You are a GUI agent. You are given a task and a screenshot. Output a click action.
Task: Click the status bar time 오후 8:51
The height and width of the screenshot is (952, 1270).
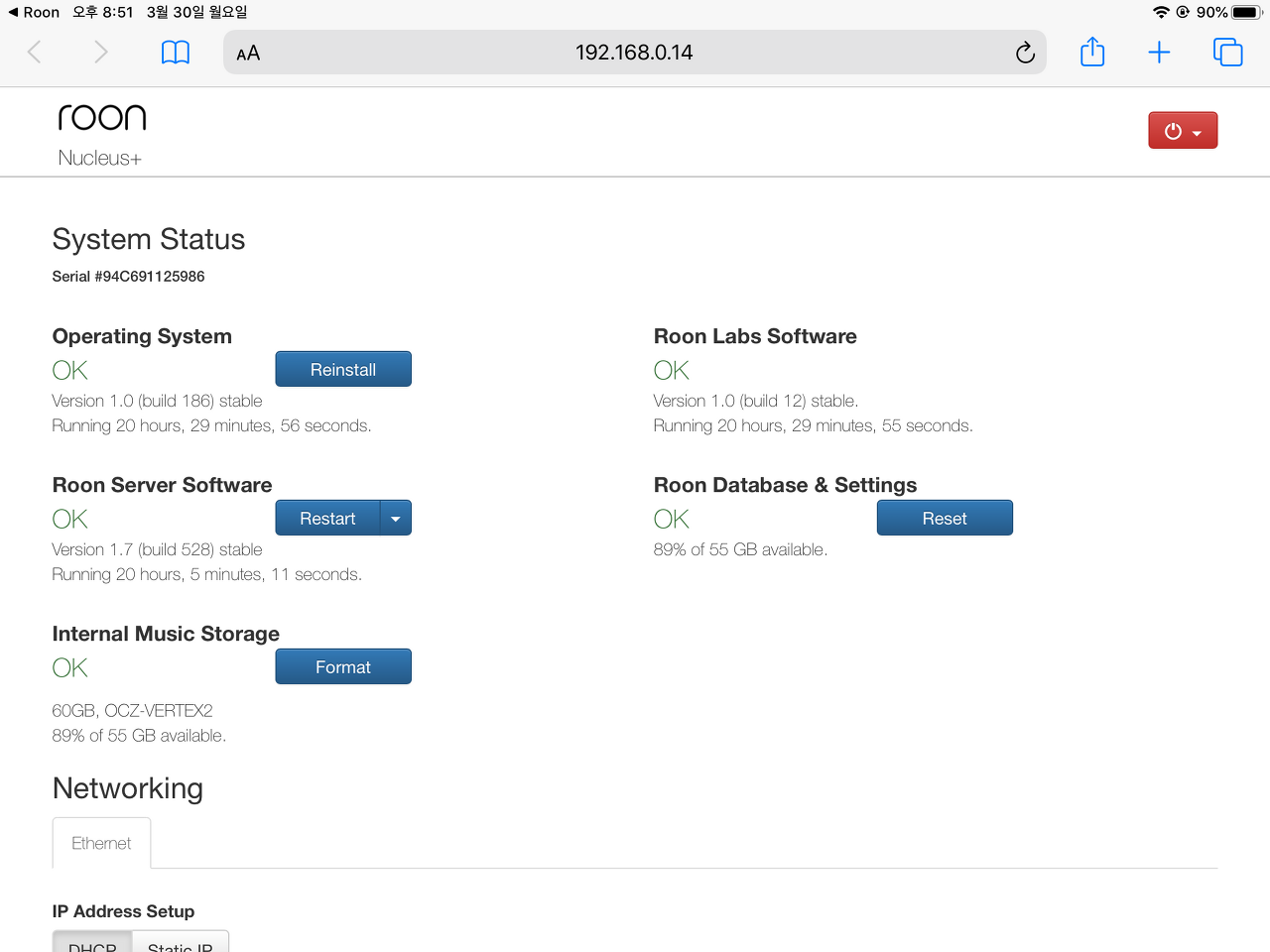pos(102,12)
